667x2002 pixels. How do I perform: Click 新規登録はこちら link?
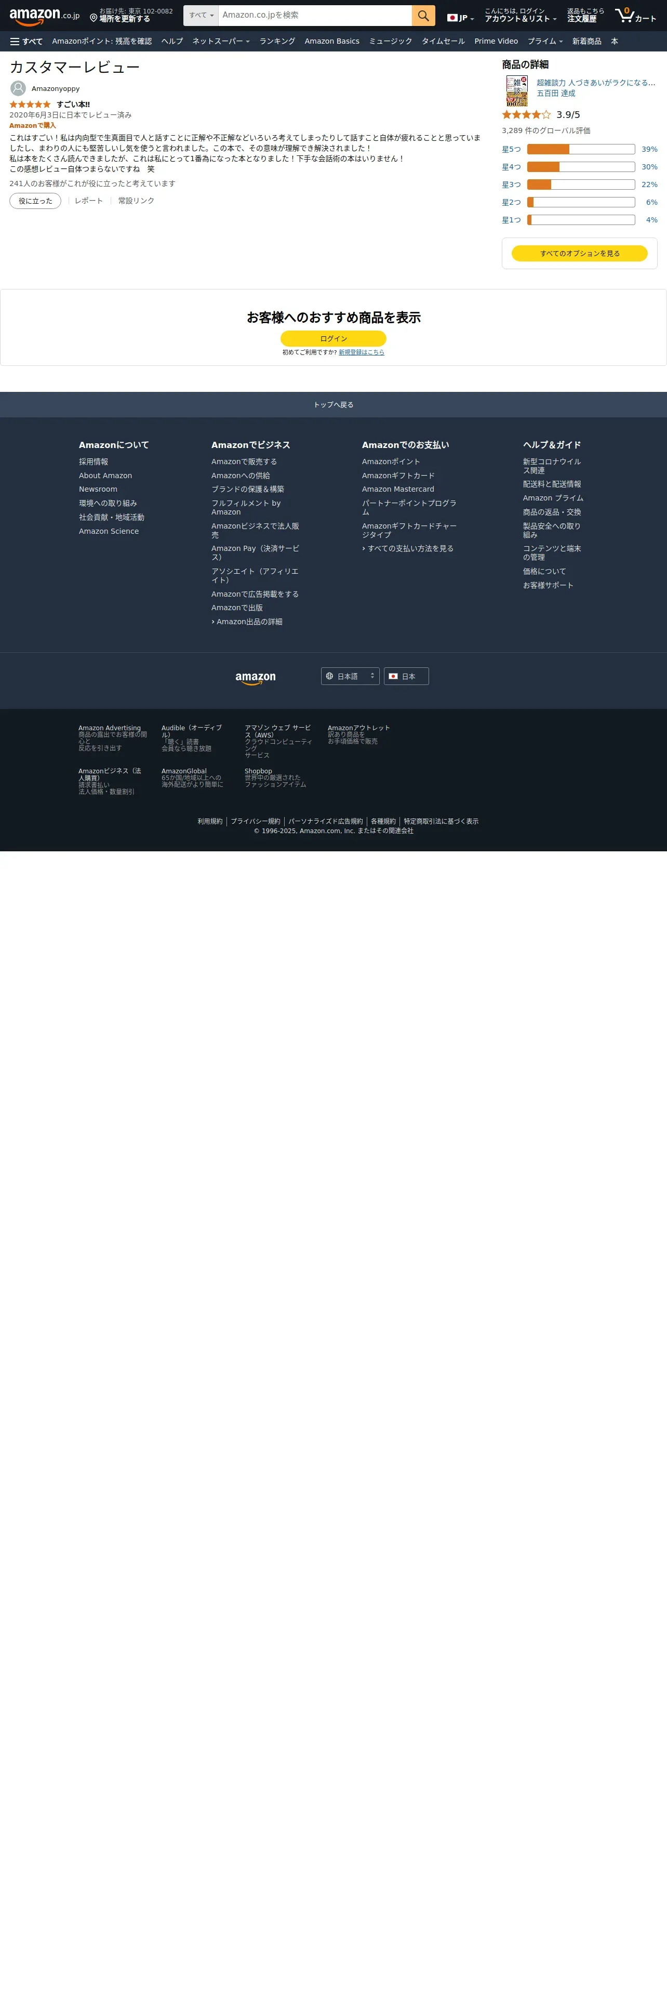point(361,352)
